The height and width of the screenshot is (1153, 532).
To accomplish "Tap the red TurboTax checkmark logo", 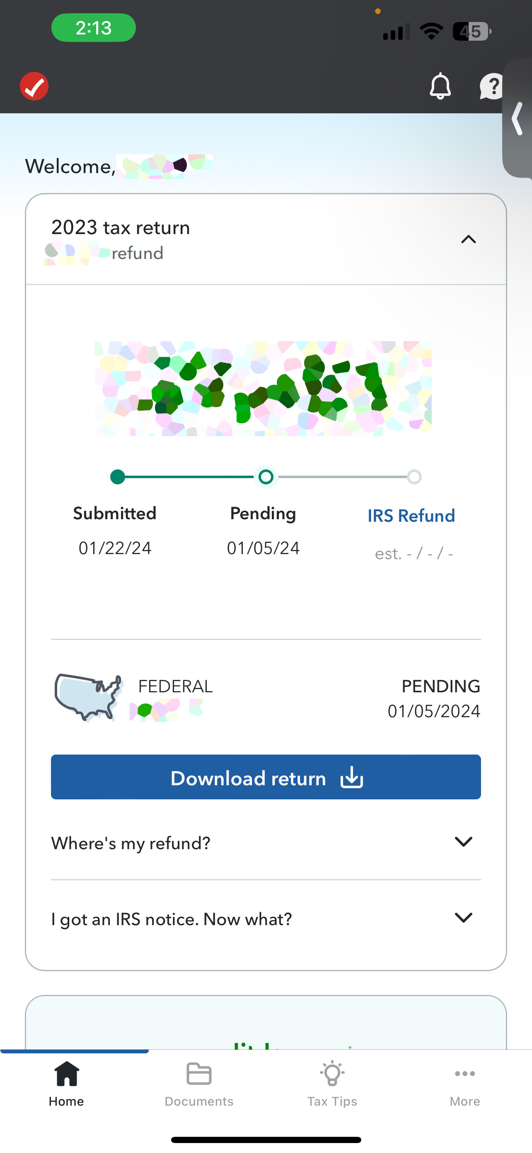I will 34,86.
